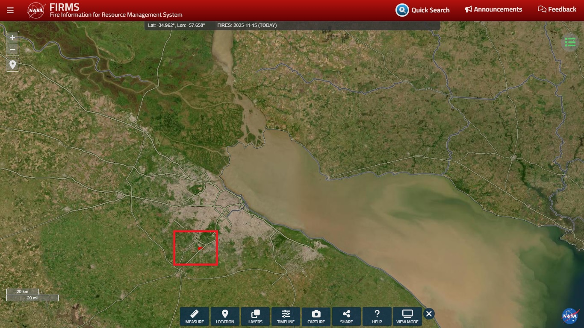This screenshot has width=584, height=328.
Task: Show the Timeline controls
Action: pos(286,316)
